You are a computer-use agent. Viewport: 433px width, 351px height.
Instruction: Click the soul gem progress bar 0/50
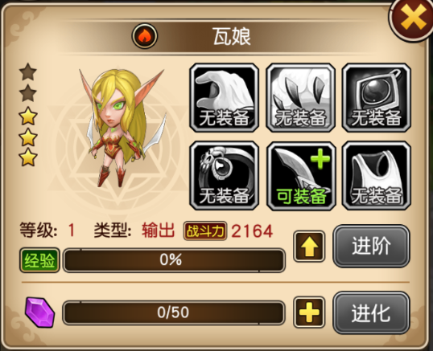(x=174, y=312)
